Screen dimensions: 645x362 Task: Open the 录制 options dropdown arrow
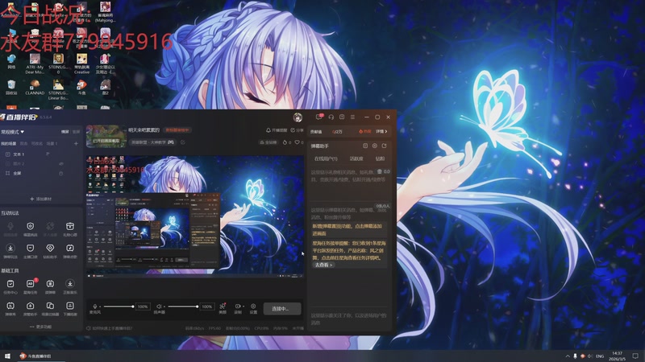click(x=243, y=306)
